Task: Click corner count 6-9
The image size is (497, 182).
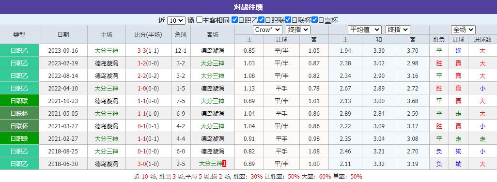Action: click(x=181, y=114)
